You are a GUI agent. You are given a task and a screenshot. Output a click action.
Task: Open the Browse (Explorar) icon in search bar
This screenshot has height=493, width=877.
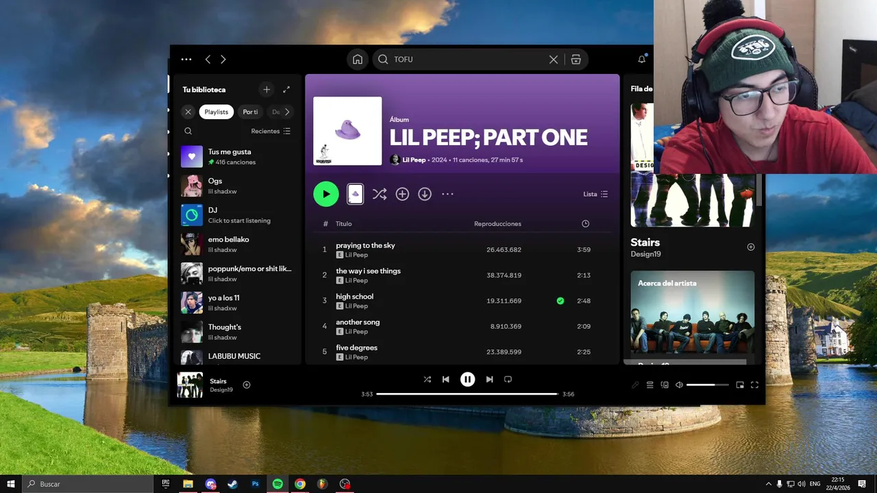pyautogui.click(x=576, y=60)
